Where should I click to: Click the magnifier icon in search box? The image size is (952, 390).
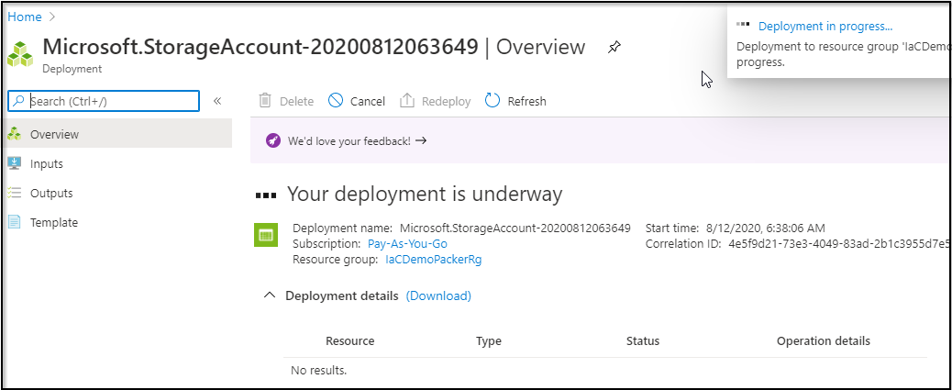click(19, 101)
